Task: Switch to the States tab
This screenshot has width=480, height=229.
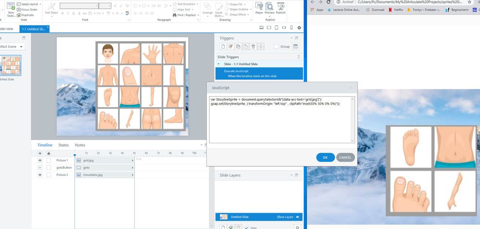Action: [x=63, y=145]
